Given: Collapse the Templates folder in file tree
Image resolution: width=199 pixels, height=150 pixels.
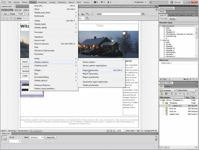Looking at the screenshot, I should [163, 103].
